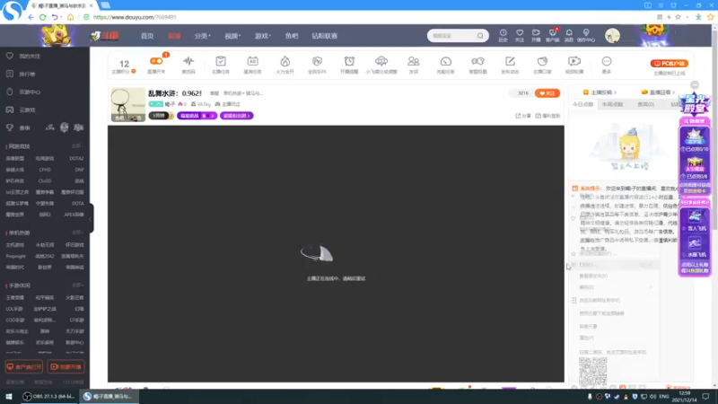
Task: Click the PC客户端 download button
Action: click(x=669, y=64)
